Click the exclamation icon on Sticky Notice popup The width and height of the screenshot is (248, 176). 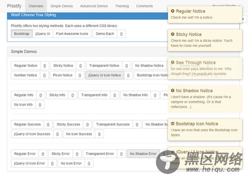(x=173, y=34)
